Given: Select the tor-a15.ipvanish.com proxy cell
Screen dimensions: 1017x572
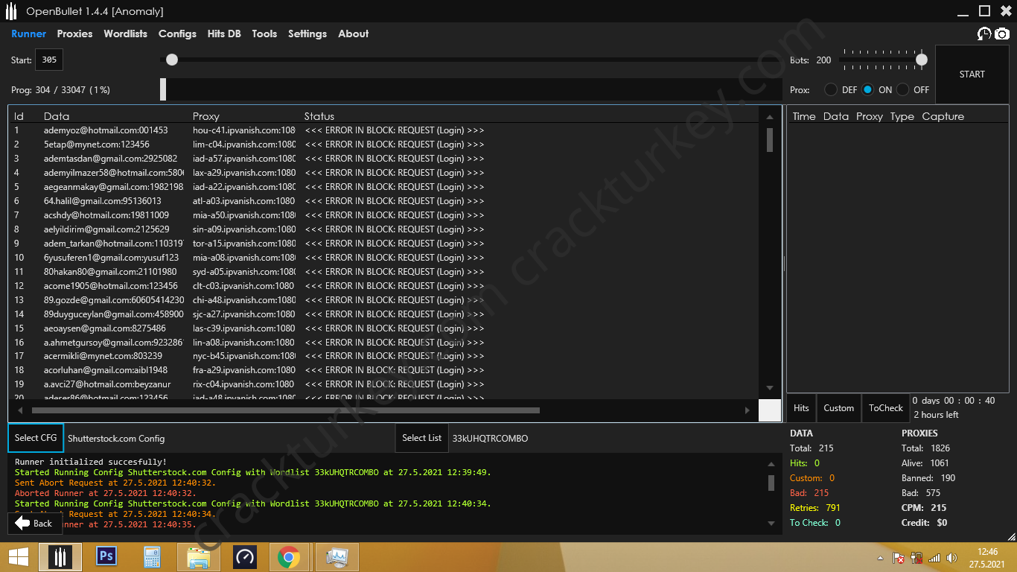Looking at the screenshot, I should coord(244,244).
